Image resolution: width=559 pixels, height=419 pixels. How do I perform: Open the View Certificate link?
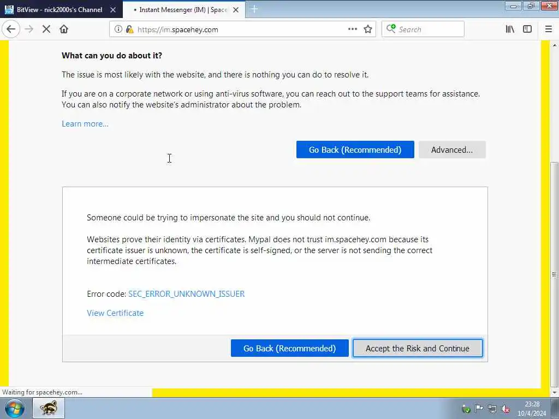click(x=115, y=313)
